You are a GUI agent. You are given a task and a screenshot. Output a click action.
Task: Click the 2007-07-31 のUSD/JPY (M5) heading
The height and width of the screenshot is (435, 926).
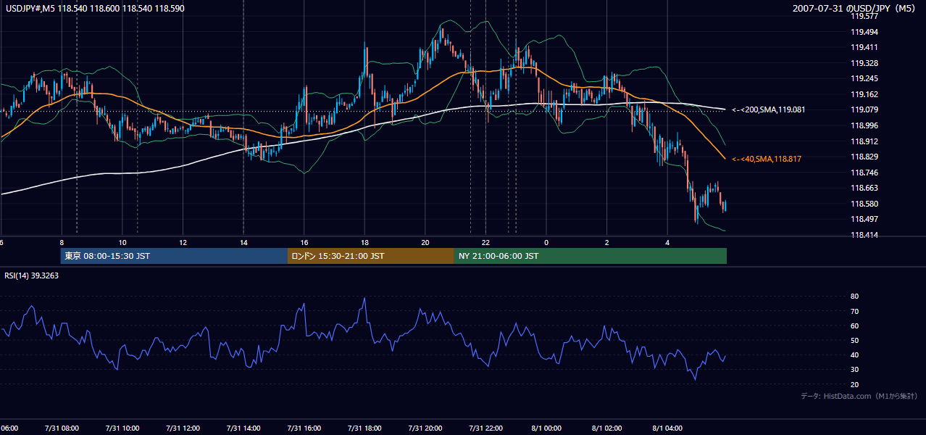click(855, 8)
